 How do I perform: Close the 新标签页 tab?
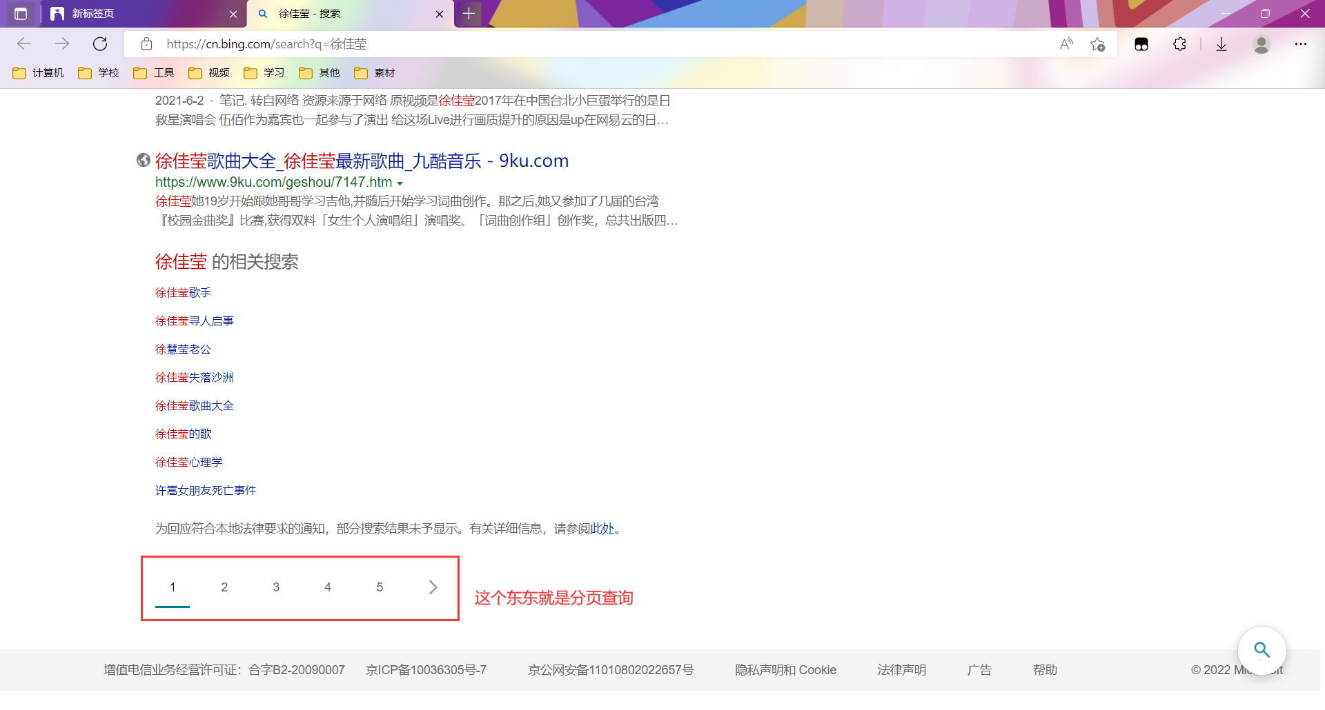click(233, 14)
